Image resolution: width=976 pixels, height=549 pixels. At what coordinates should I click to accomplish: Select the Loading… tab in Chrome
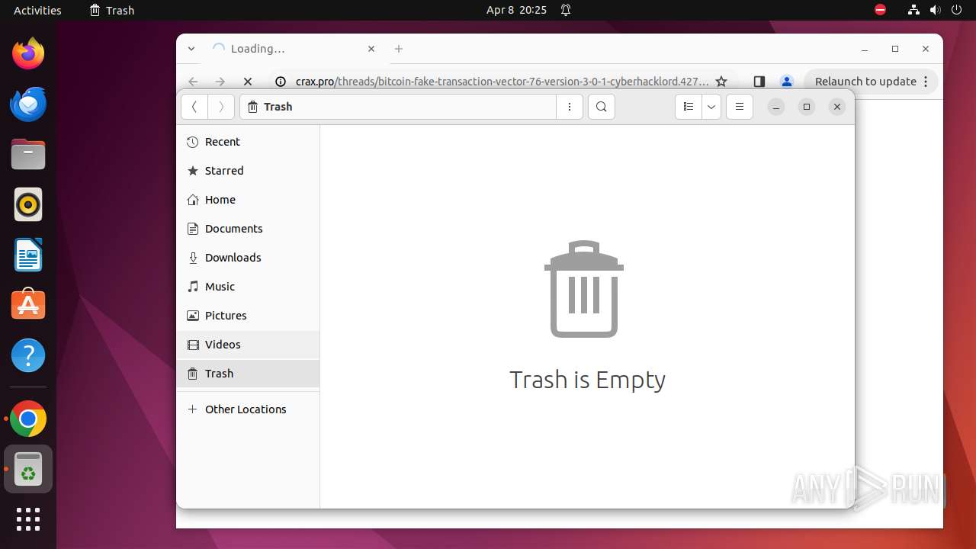[x=294, y=49]
